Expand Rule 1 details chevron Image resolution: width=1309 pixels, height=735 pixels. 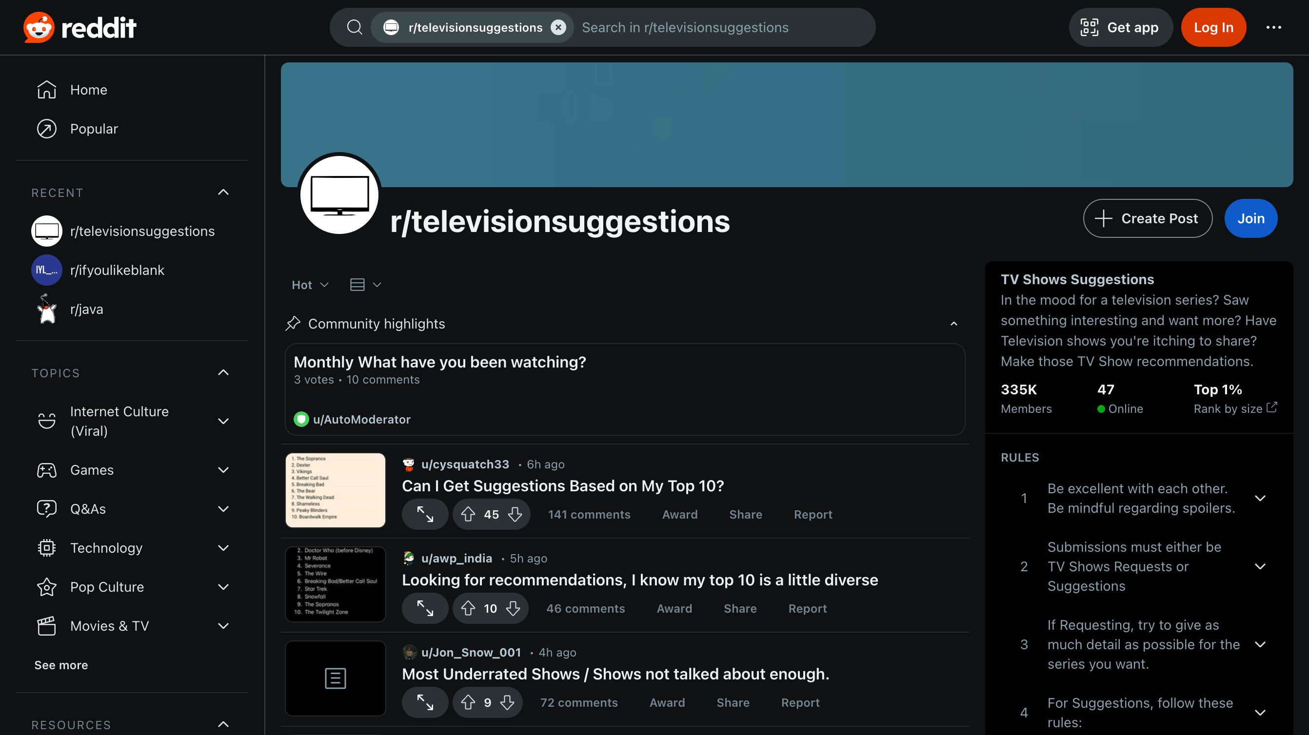point(1260,498)
